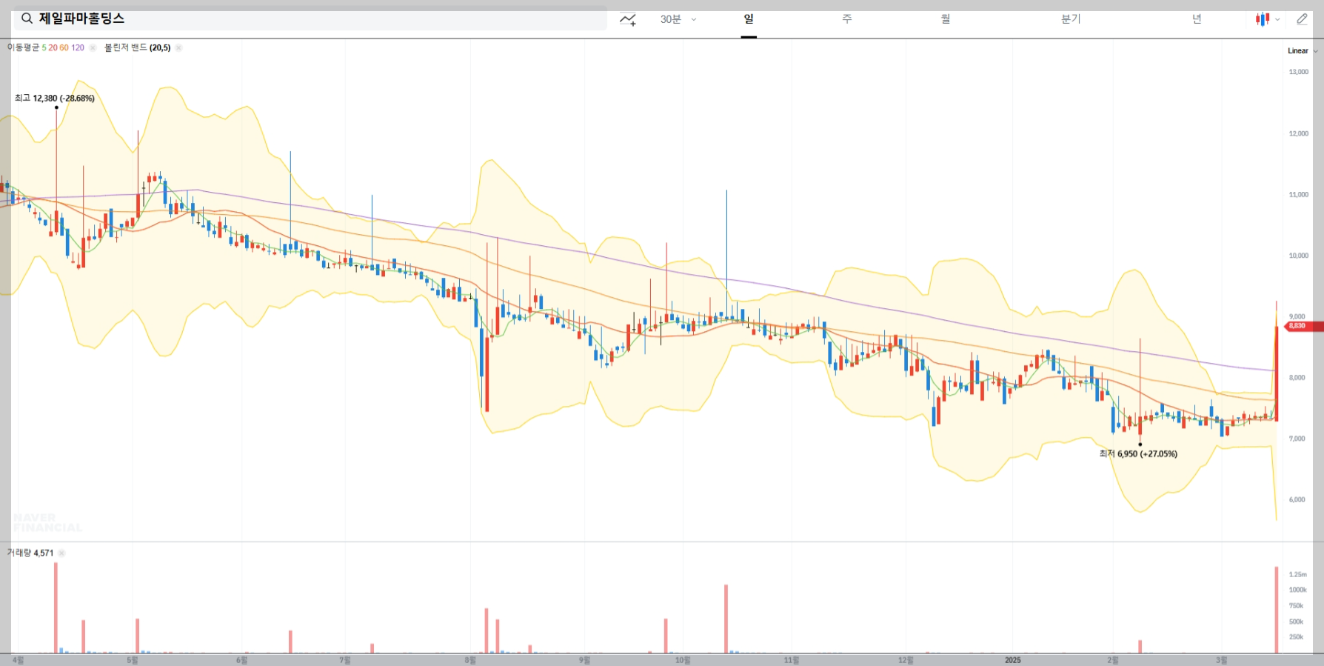
Task: Click the 13,000 price axis label
Action: click(1299, 72)
